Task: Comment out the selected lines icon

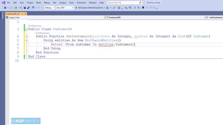Action: tap(135, 8)
